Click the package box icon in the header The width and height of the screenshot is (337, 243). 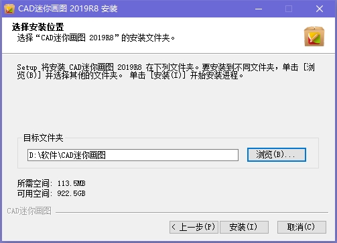coord(314,36)
